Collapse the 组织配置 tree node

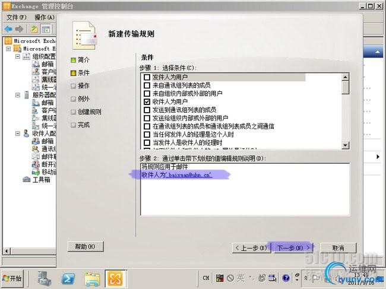[17, 56]
